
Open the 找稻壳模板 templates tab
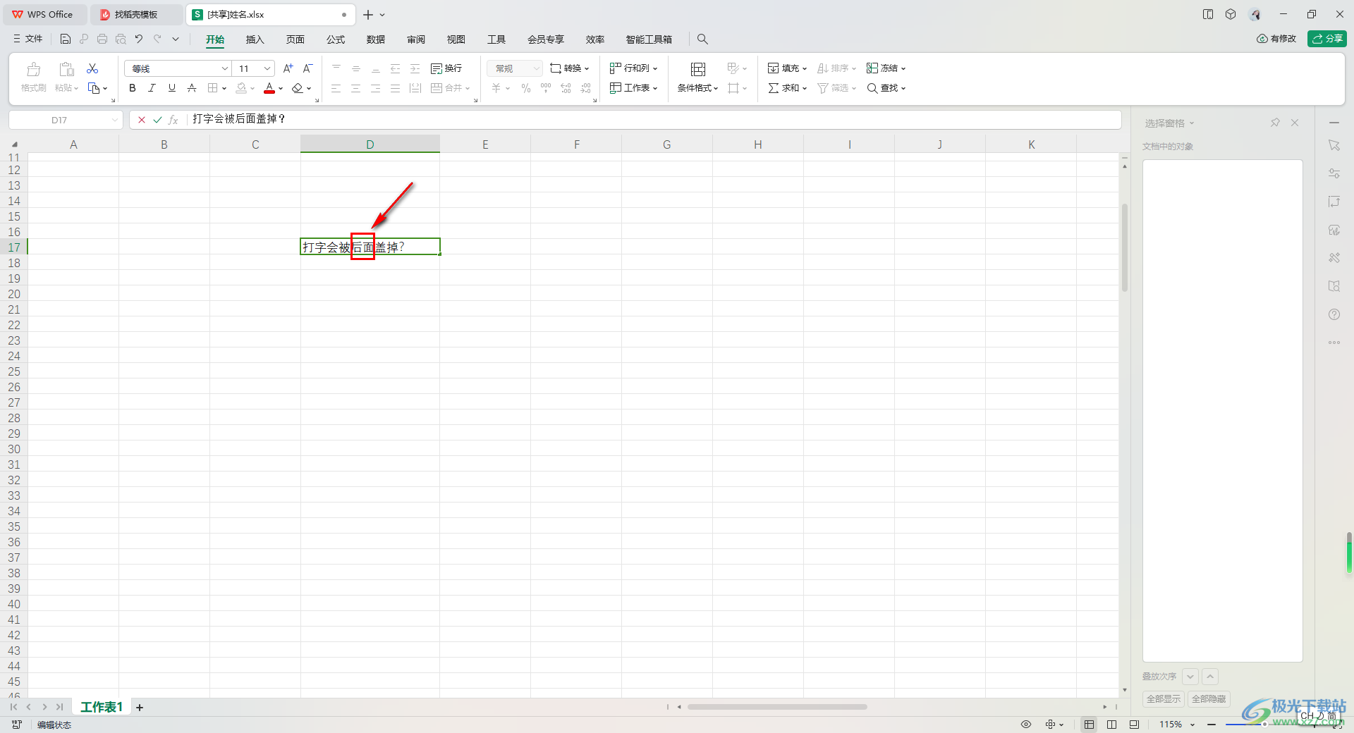click(x=135, y=15)
